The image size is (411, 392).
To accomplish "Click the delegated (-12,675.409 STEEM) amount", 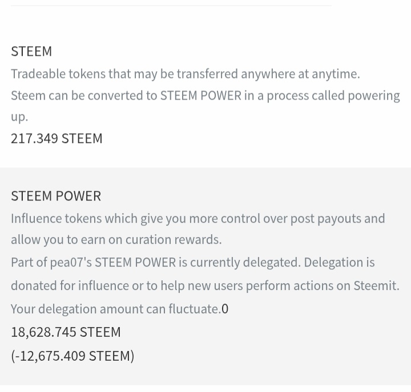I will [x=72, y=356].
